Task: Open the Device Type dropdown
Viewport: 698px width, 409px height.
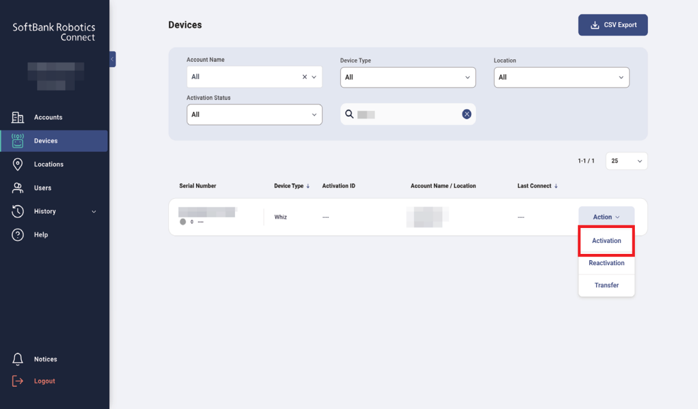Action: pos(408,77)
